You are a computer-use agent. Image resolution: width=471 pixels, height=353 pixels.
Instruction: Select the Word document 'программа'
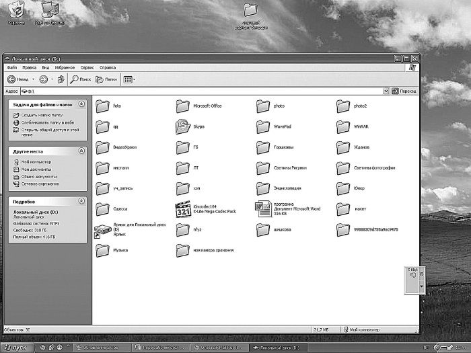point(263,208)
